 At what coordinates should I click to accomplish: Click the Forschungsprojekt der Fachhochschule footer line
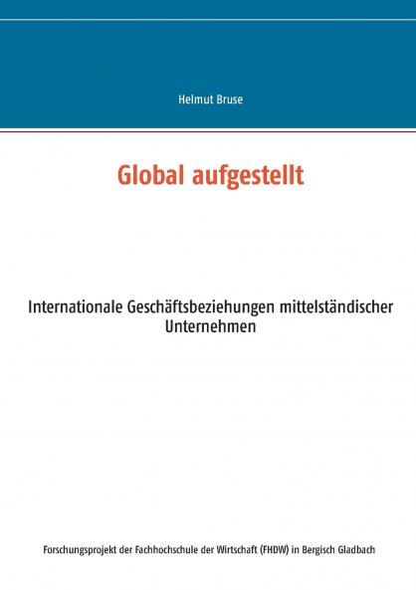(209, 550)
